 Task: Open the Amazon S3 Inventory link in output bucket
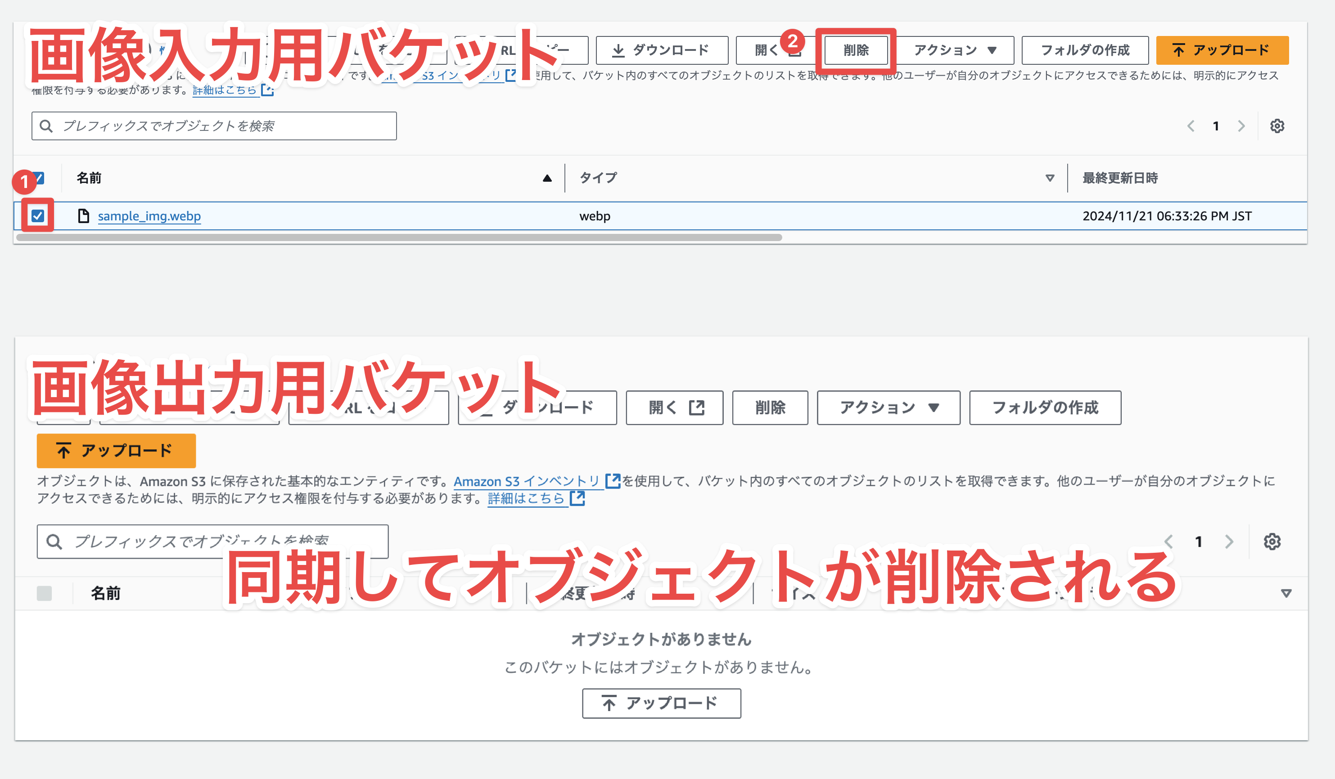(x=537, y=481)
